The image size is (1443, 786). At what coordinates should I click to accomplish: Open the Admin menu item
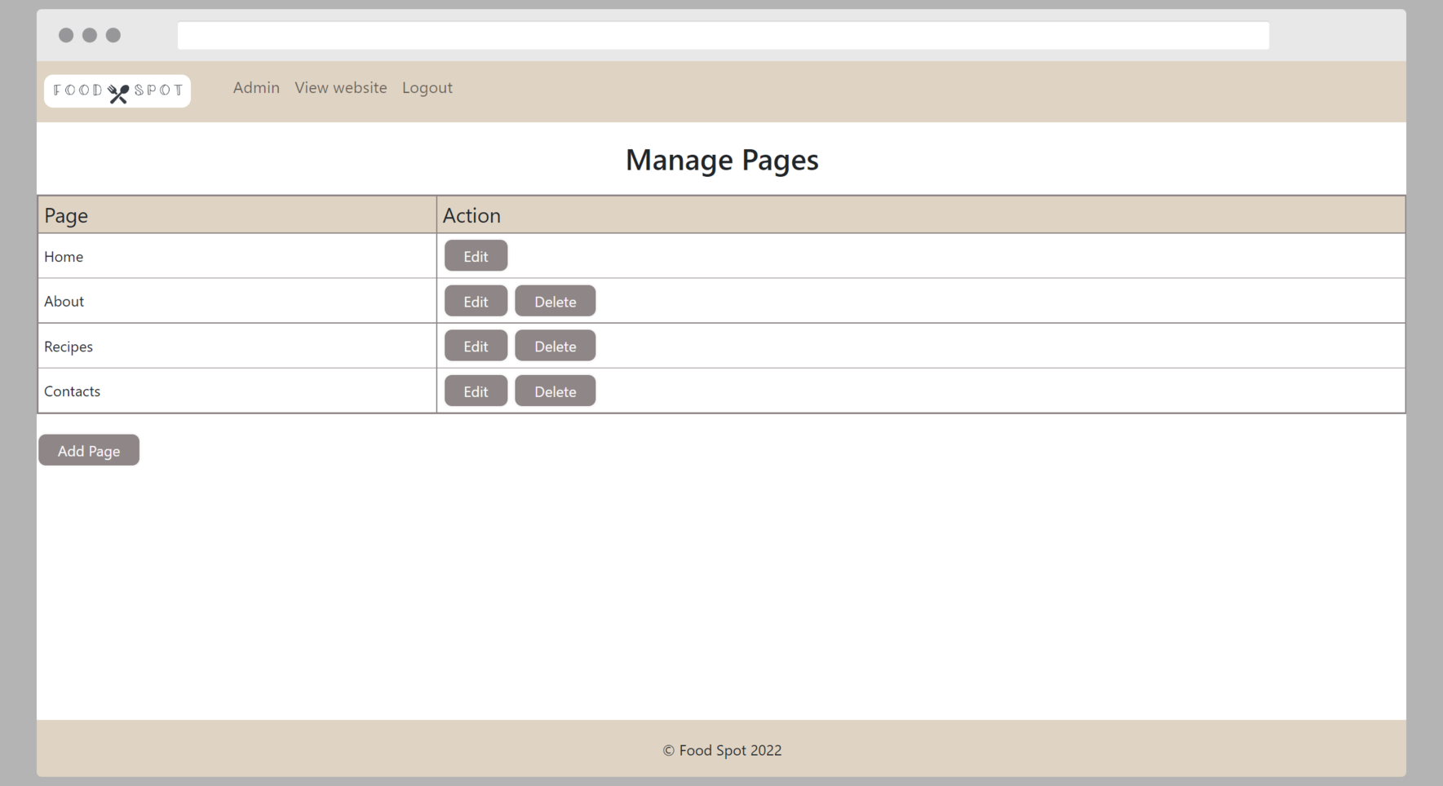pos(256,88)
